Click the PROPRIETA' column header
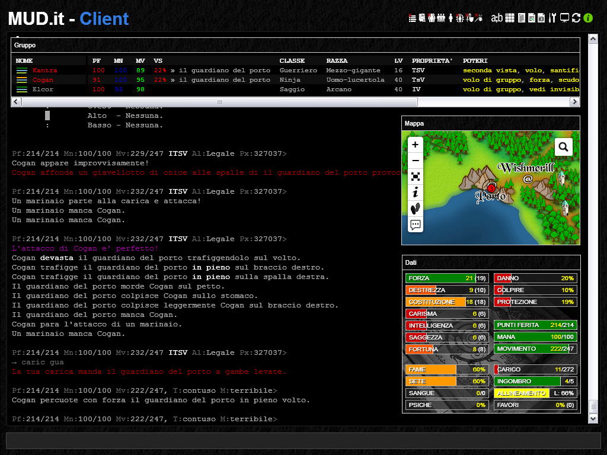Viewport: 607px width, 455px height. pos(432,61)
